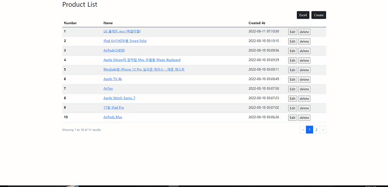Edit the Apple TV 4k row
The width and height of the screenshot is (388, 187).
[x=292, y=80]
